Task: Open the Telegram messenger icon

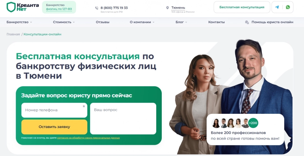Action: pos(277,7)
